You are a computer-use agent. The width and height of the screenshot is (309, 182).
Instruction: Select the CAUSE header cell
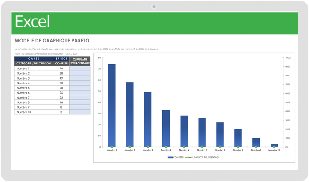pos(34,59)
